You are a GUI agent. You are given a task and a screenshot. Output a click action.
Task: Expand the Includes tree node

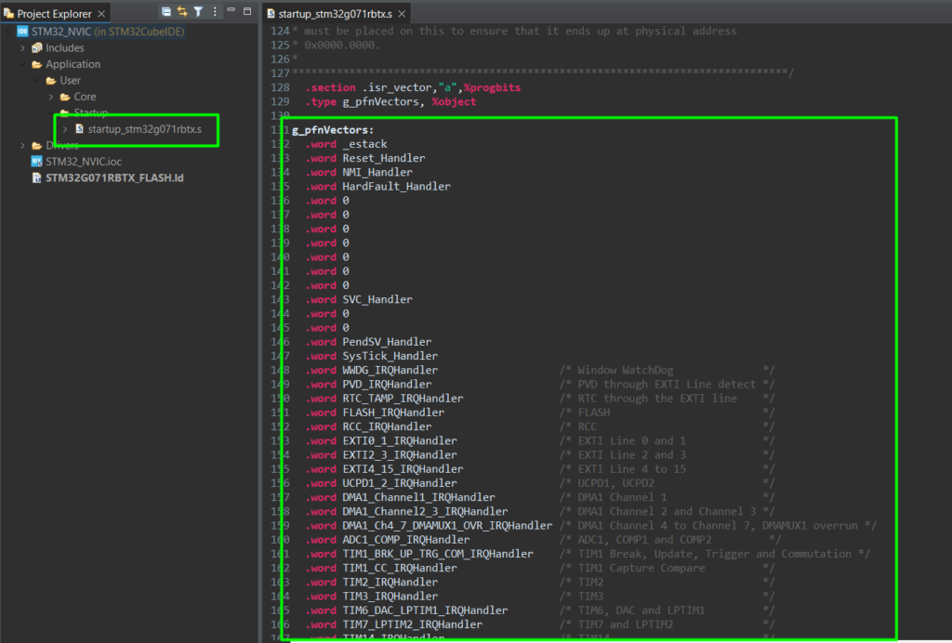click(x=22, y=48)
